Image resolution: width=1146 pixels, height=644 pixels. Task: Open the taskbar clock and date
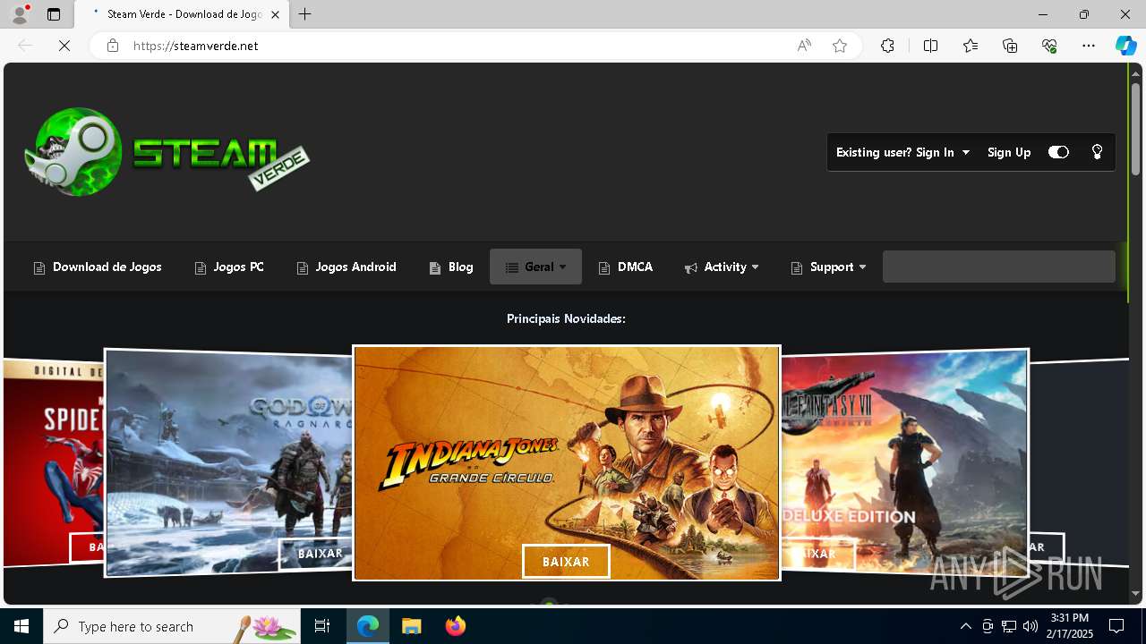1069,626
